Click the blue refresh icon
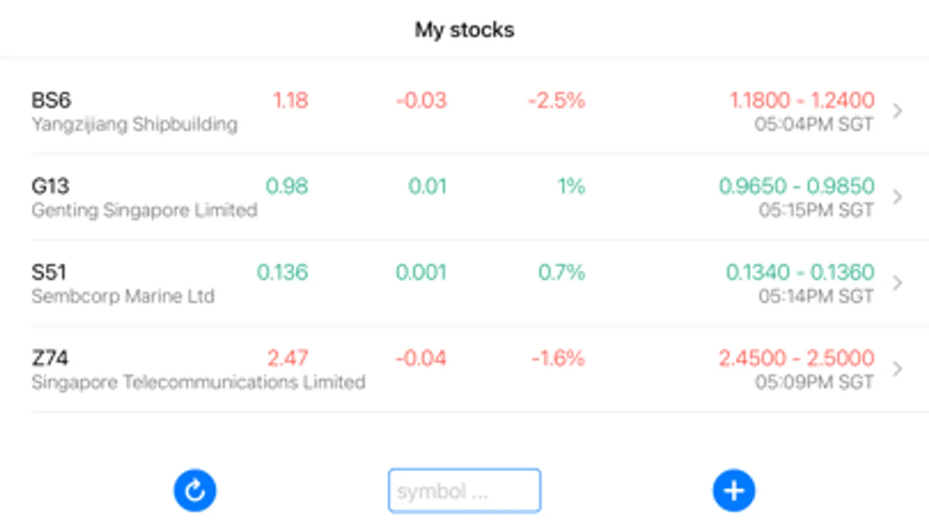The height and width of the screenshot is (523, 929). click(x=195, y=490)
